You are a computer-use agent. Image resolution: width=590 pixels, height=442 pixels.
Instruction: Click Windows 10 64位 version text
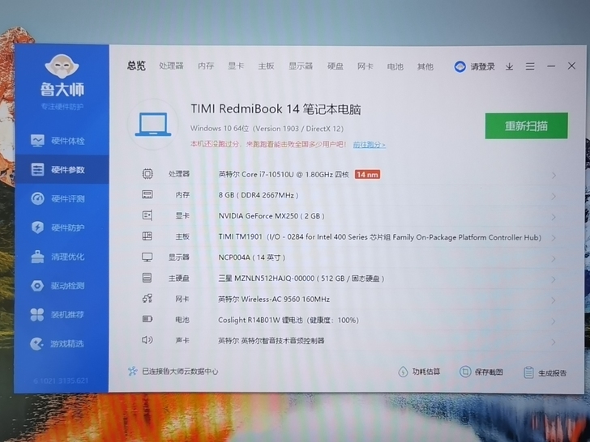click(x=267, y=129)
